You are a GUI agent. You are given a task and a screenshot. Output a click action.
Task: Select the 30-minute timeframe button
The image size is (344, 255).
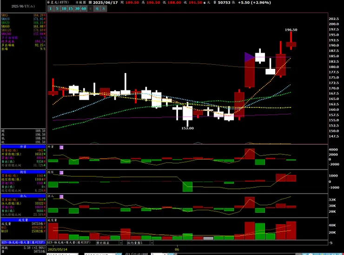click(x=77, y=8)
